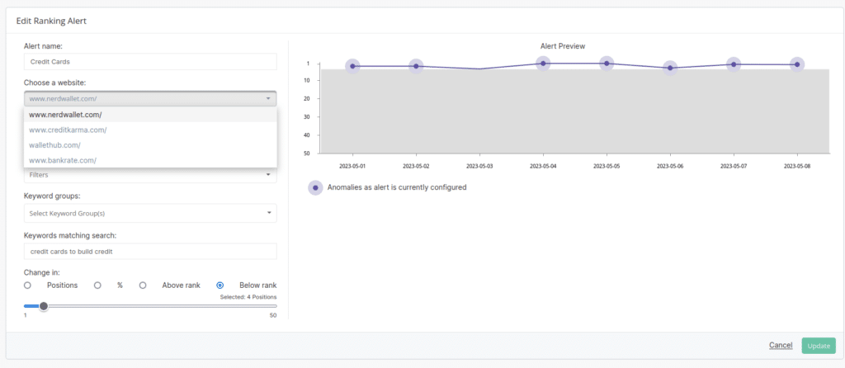Click the 2023-05-01 anomaly data point
845x368 pixels.
coord(352,66)
